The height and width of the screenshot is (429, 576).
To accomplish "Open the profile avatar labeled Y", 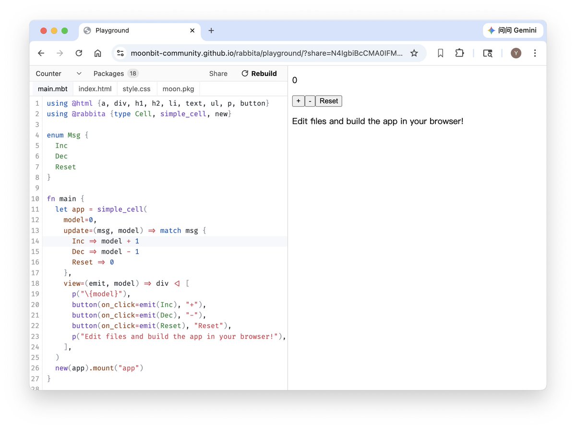I will click(516, 53).
